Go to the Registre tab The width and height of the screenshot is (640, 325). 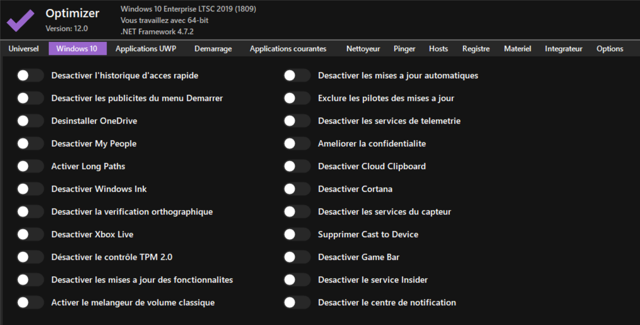pyautogui.click(x=476, y=49)
